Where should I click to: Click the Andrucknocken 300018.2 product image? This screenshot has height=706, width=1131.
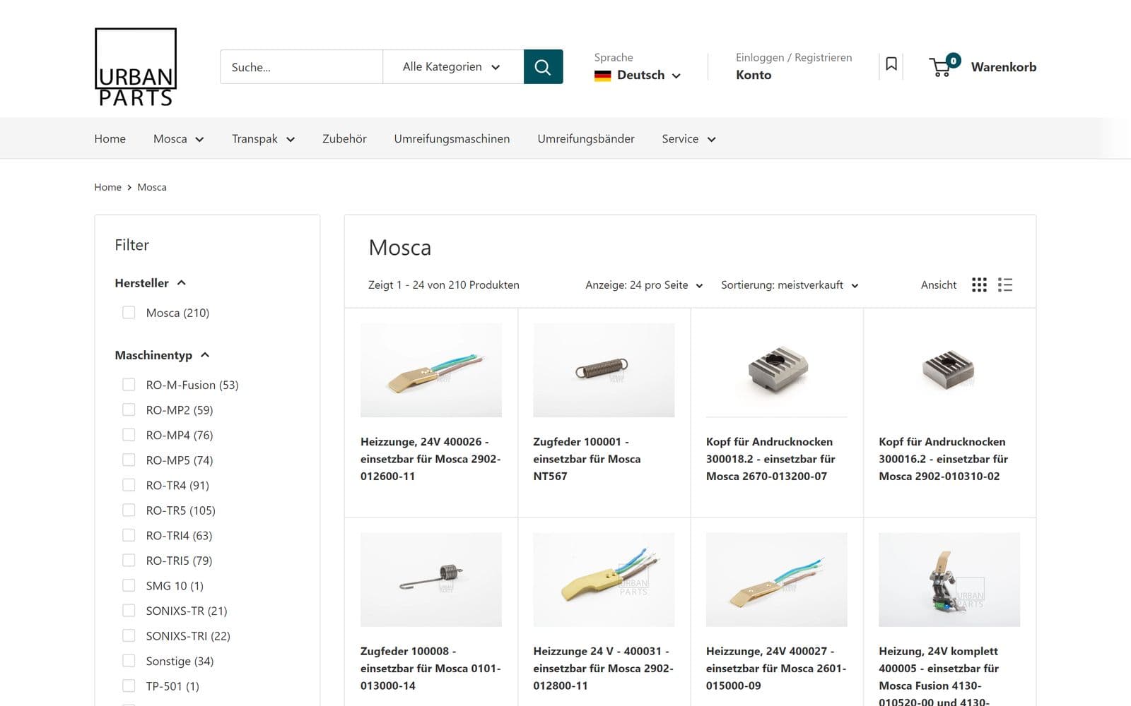777,370
